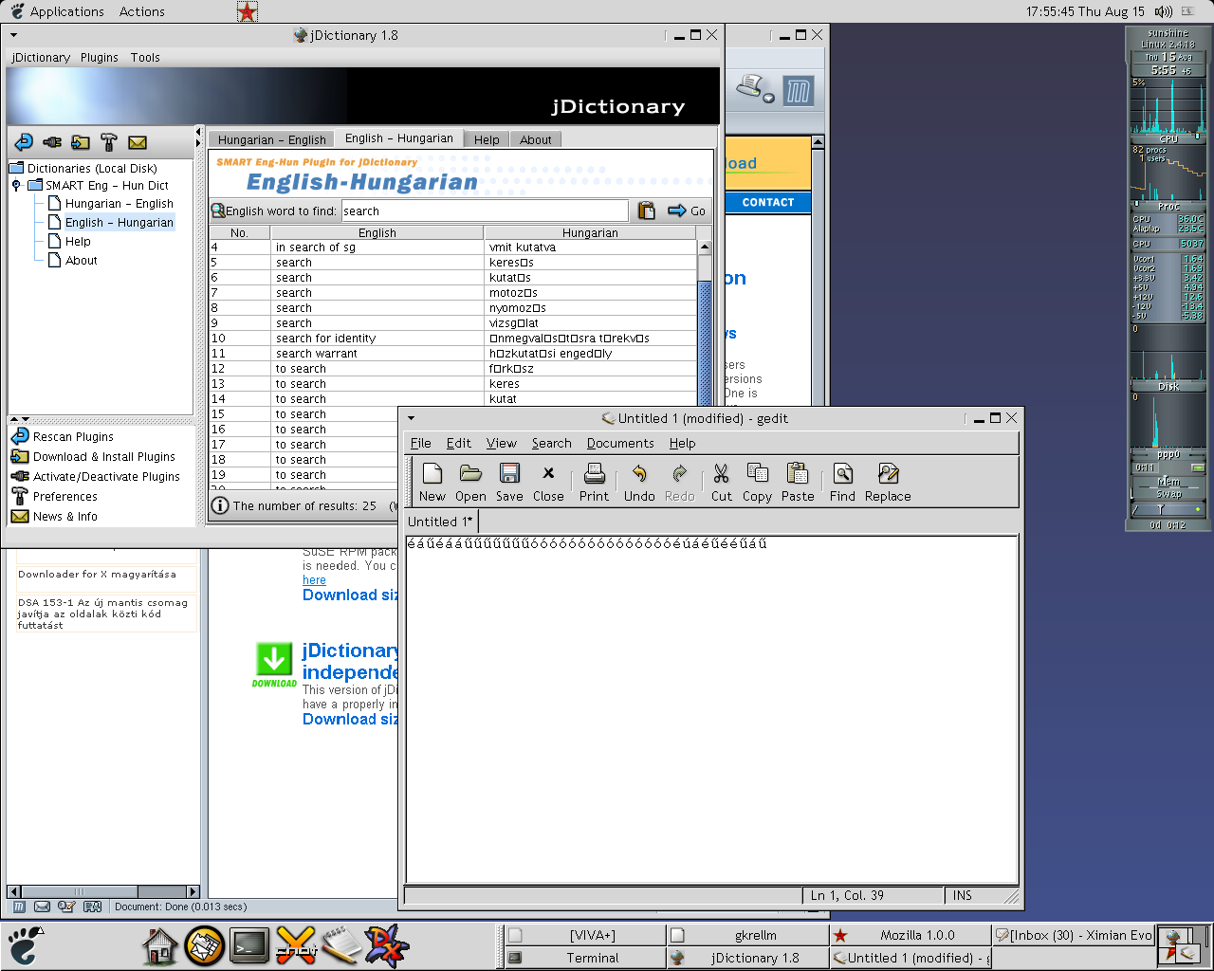Screen dimensions: 1214x971
Task: Collapse the SMART Eng - Hun Dict tree node
Action: point(16,186)
